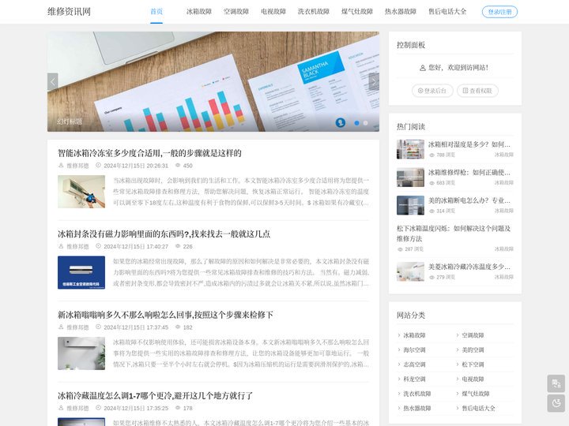Open 电视故障 category in 网站分类

pos(473,379)
